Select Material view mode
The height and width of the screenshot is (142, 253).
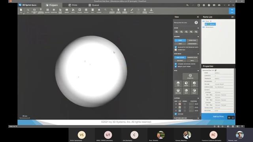[180, 61]
